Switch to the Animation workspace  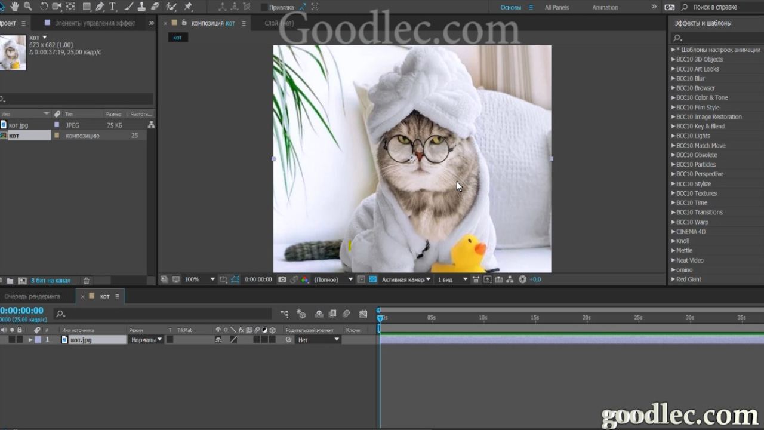(x=605, y=7)
